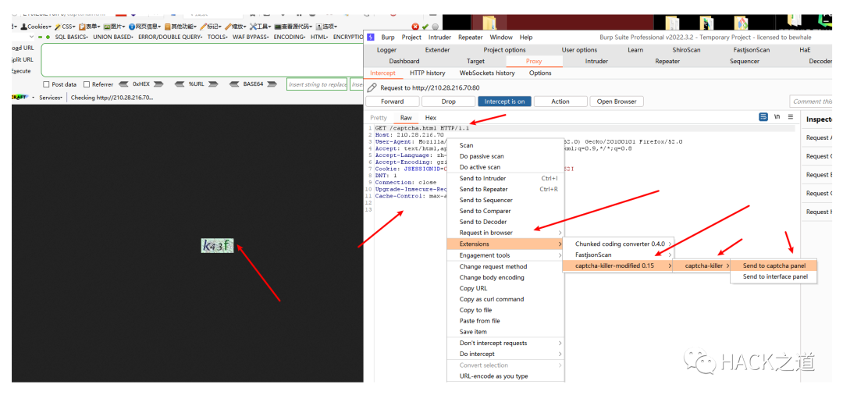Switch to the HTTP history tab
Viewport: 843px width, 399px height.
[428, 73]
